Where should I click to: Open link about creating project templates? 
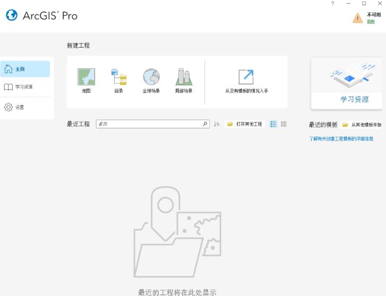pyautogui.click(x=341, y=139)
